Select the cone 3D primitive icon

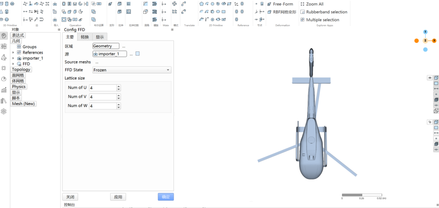coord(1,12)
